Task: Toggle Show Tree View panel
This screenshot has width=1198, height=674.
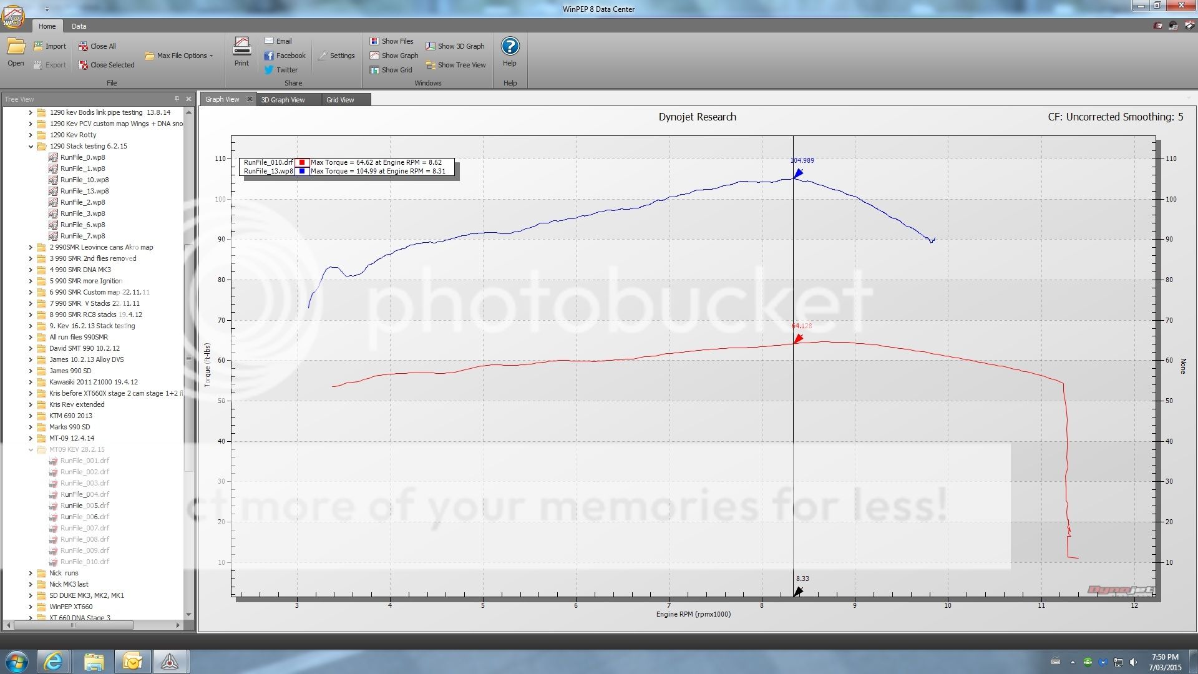Action: [456, 64]
